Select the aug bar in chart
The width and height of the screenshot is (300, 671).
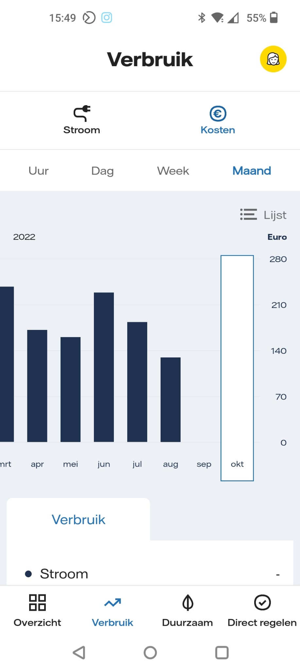pyautogui.click(x=170, y=400)
